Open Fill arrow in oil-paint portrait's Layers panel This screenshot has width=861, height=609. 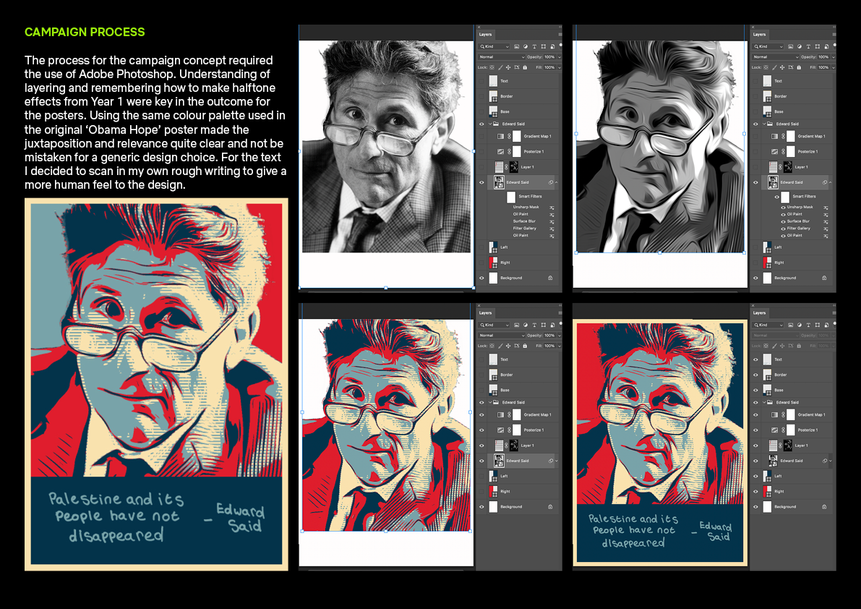(x=833, y=67)
